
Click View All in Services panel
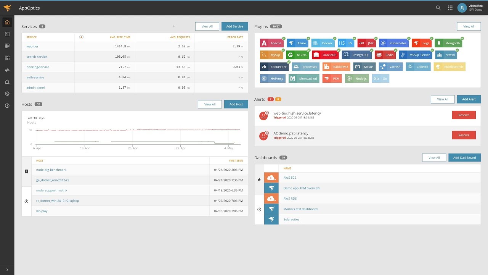pyautogui.click(x=207, y=26)
